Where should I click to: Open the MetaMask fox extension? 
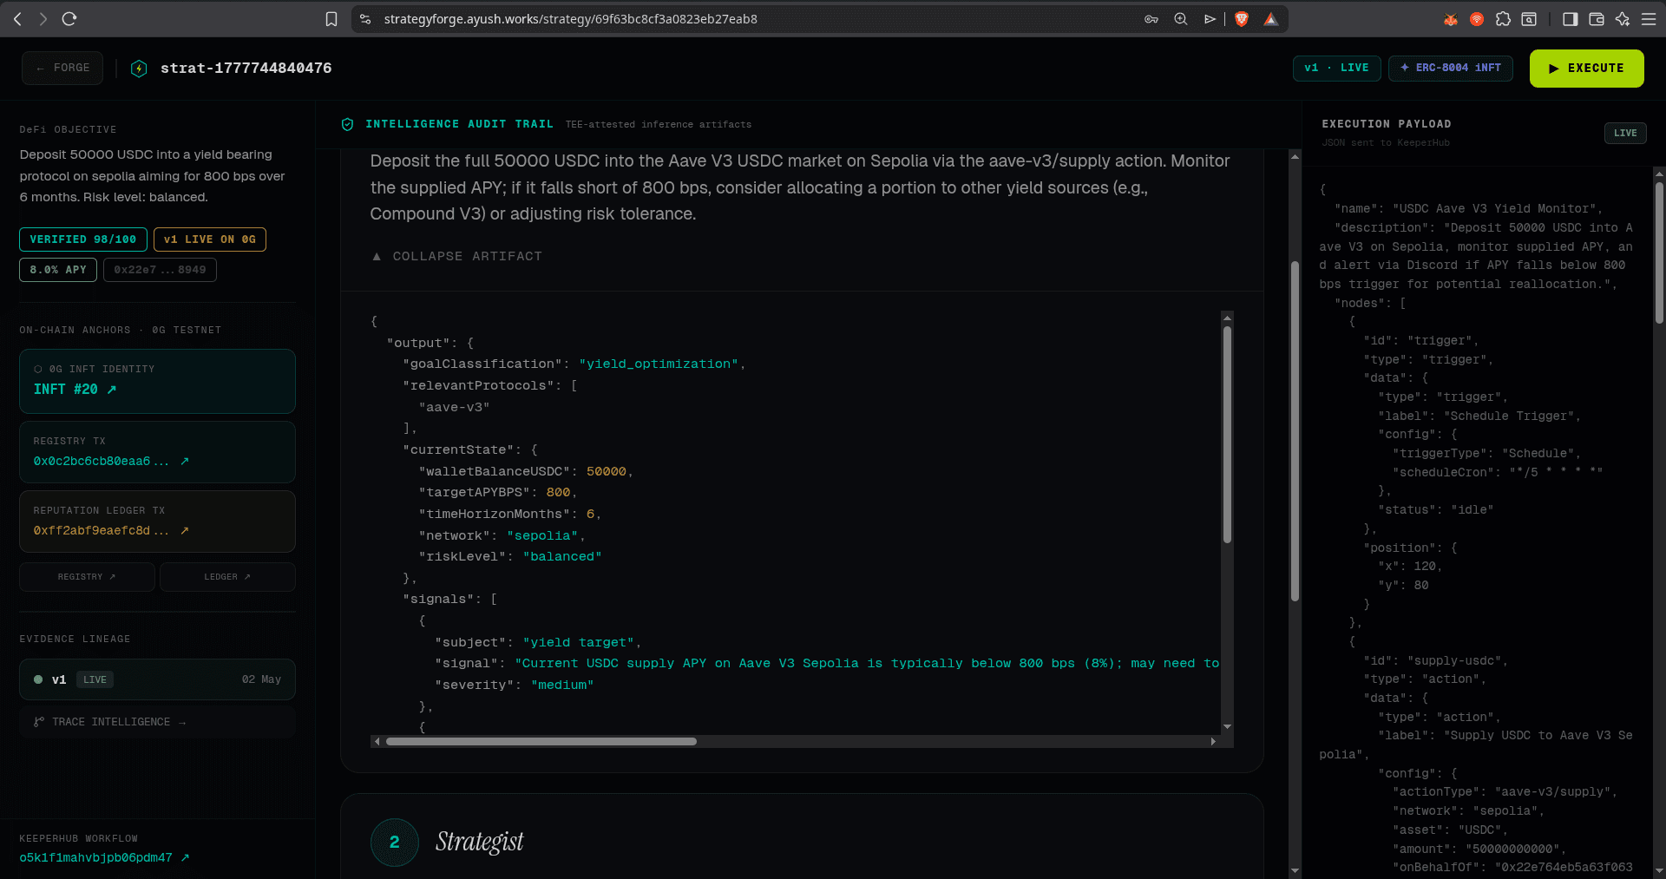click(1450, 19)
